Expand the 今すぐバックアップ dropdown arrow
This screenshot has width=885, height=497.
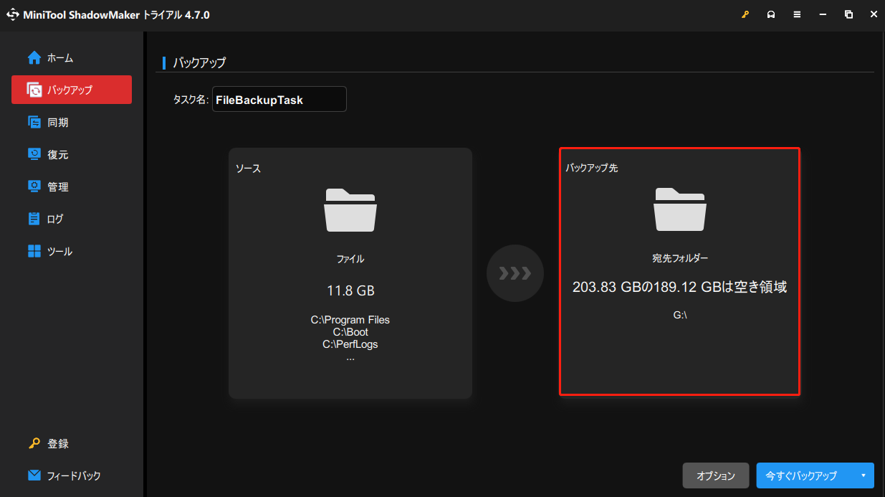pyautogui.click(x=864, y=475)
